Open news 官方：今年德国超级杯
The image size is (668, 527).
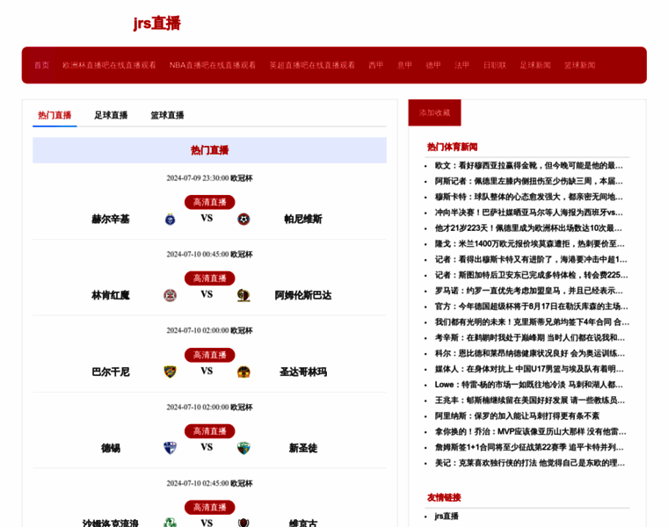pos(531,307)
